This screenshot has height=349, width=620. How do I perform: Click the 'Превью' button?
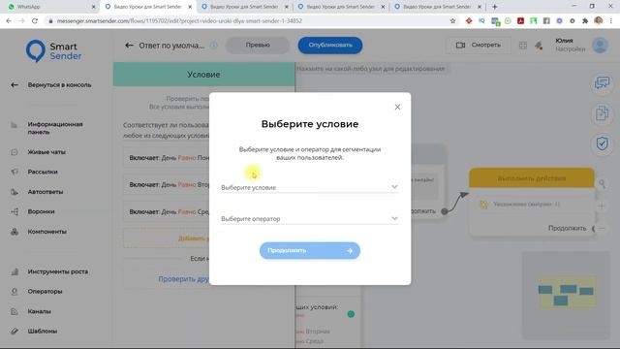point(258,46)
